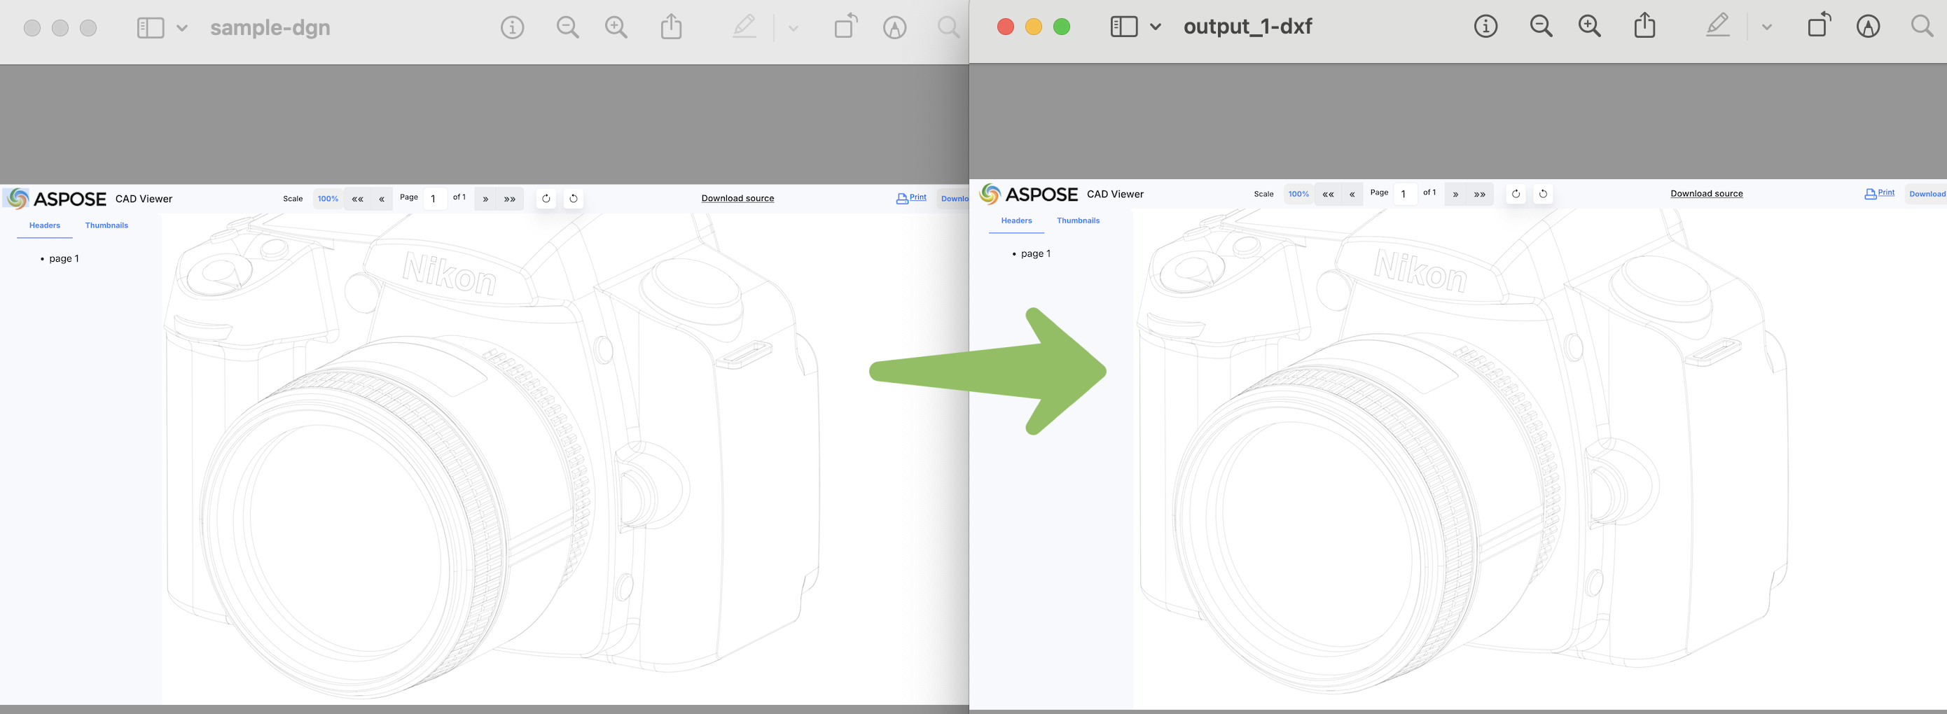This screenshot has height=714, width=1947.
Task: Show inspector info in output_1-dxf window
Action: (1485, 27)
